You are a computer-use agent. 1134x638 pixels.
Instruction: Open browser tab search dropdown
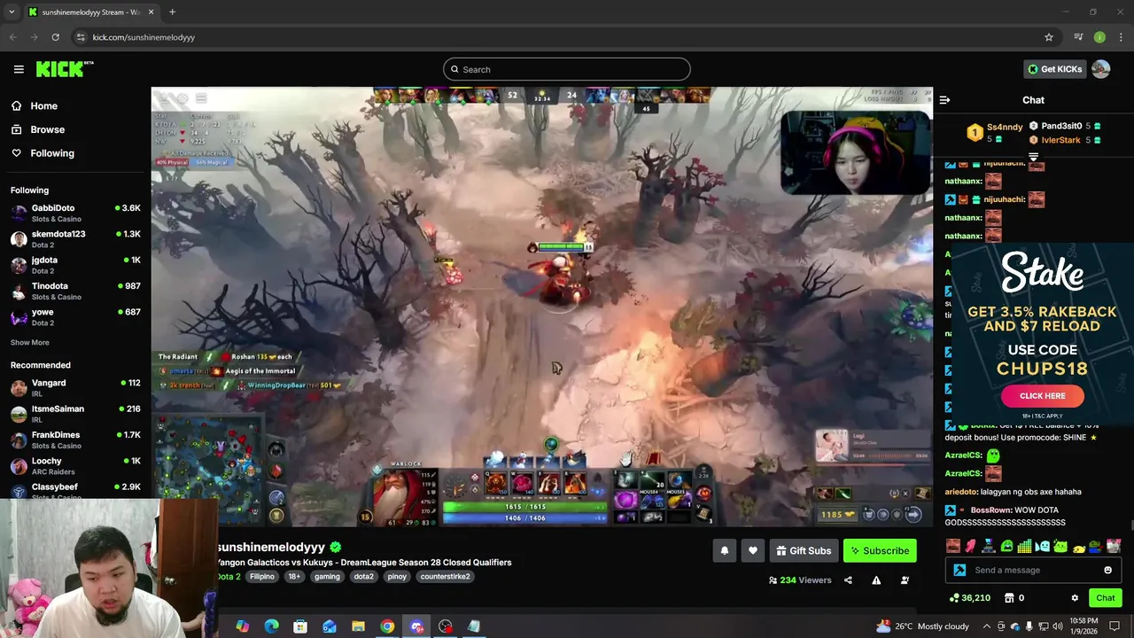12,12
